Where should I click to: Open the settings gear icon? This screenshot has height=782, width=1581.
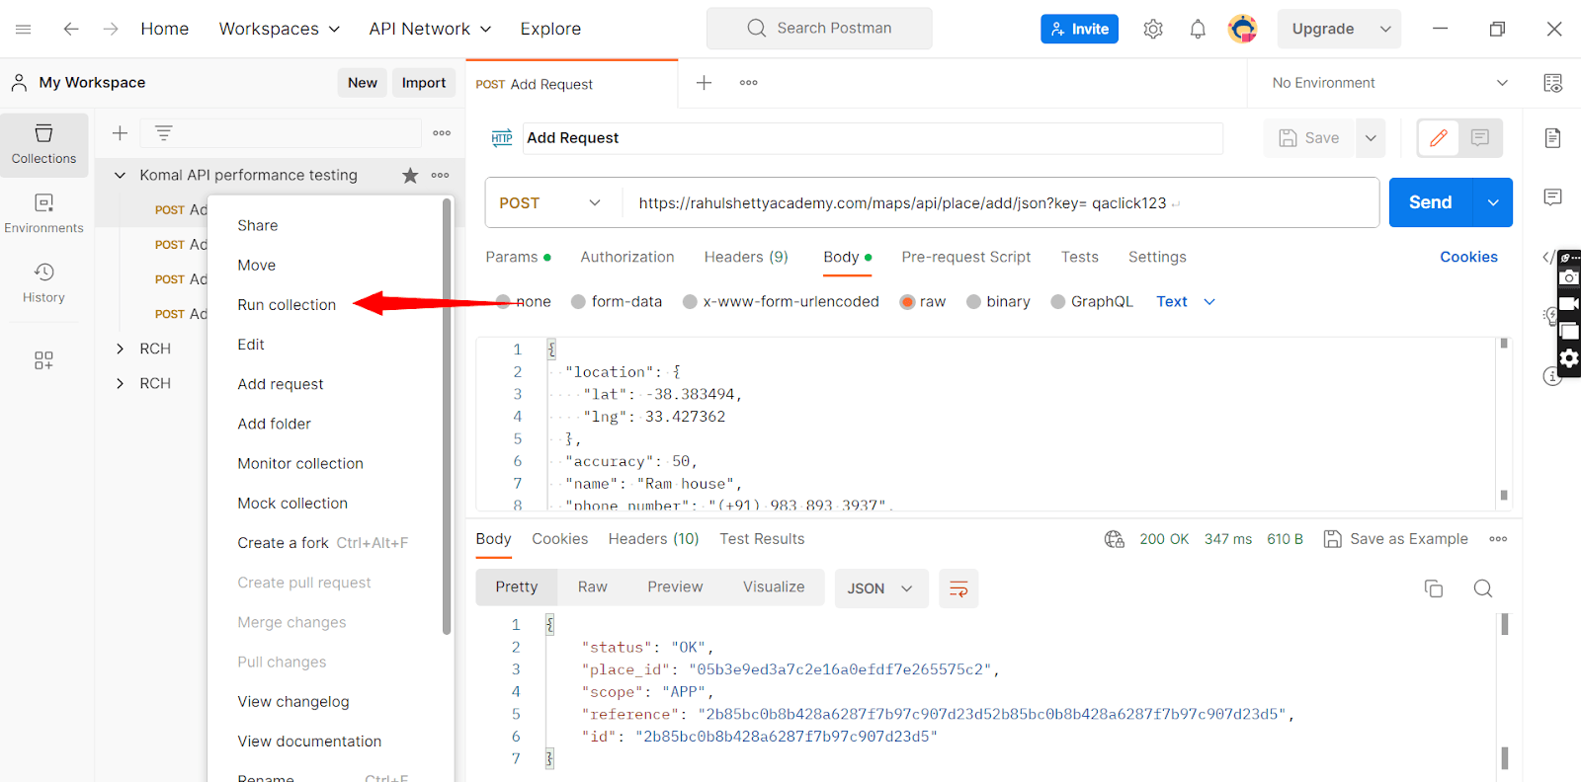(x=1153, y=30)
